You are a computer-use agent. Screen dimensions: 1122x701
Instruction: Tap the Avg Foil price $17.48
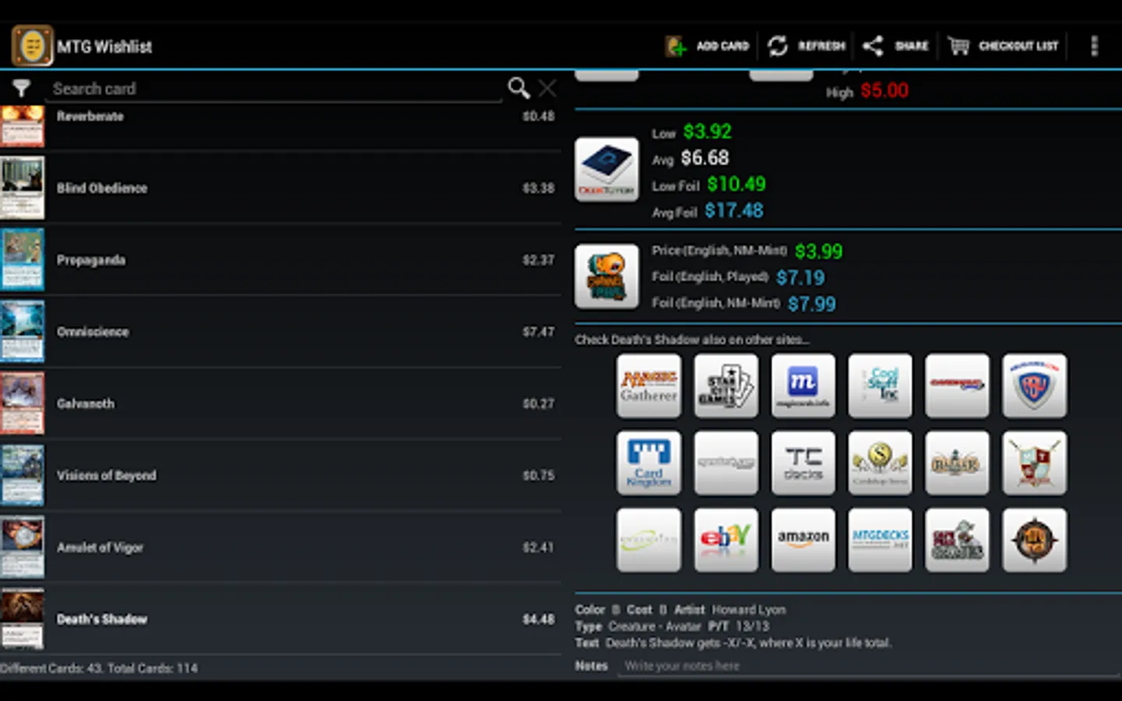click(734, 211)
